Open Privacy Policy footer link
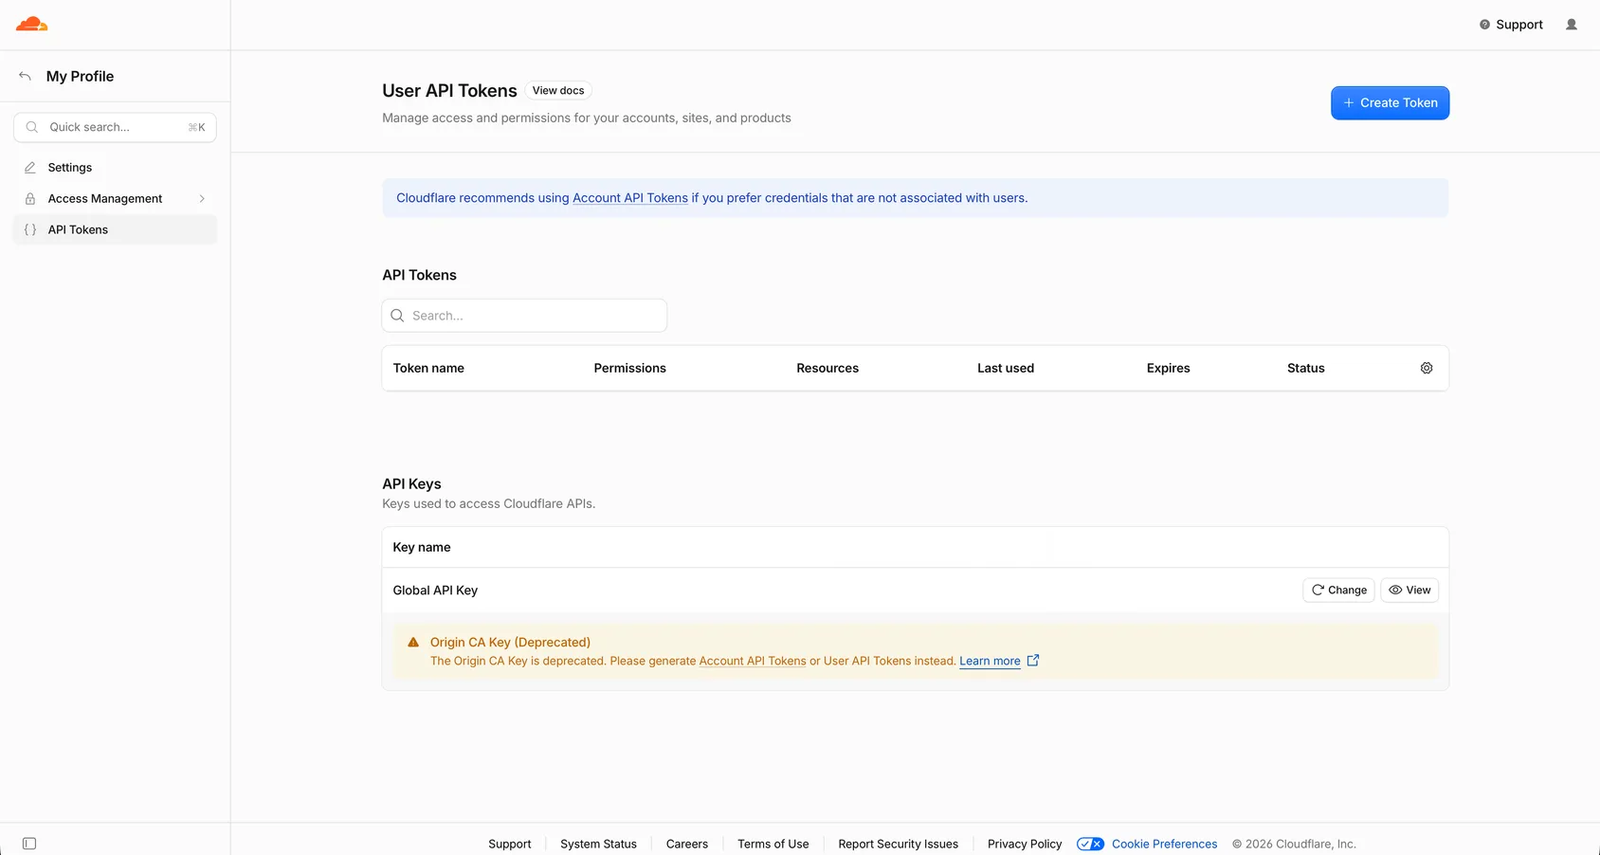Viewport: 1600px width, 855px height. [1025, 844]
